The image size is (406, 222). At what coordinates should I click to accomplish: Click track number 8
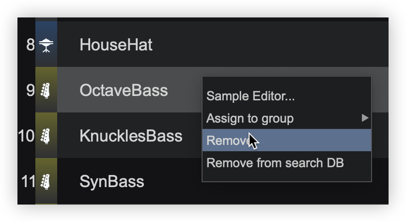coord(31,45)
